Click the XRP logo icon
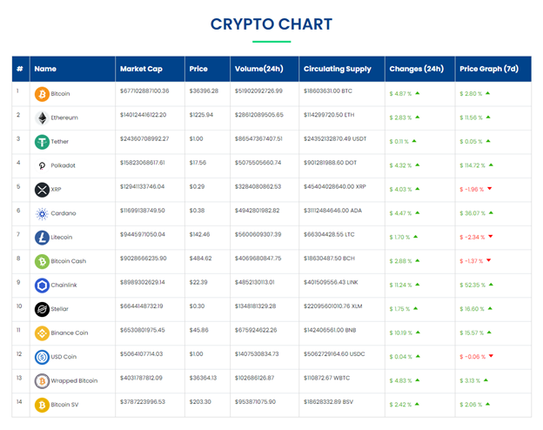543x430 pixels. (x=42, y=190)
